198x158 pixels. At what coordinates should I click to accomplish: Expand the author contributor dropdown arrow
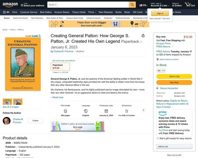75,51
